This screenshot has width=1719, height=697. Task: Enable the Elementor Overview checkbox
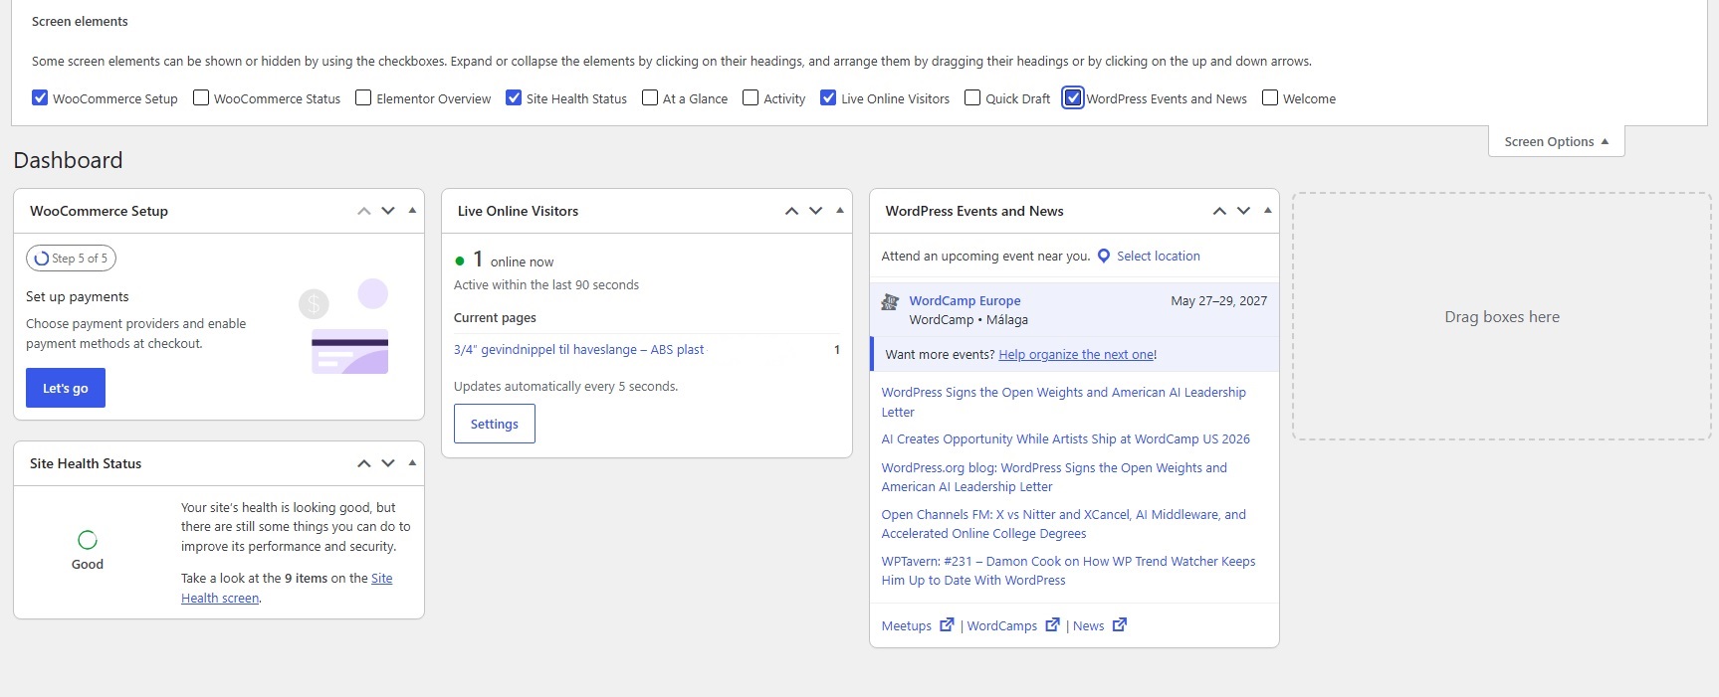point(363,97)
